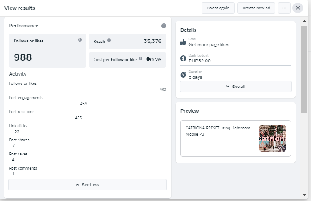This screenshot has width=311, height=201.
Task: Click the Create new ad button
Action: pyautogui.click(x=256, y=8)
